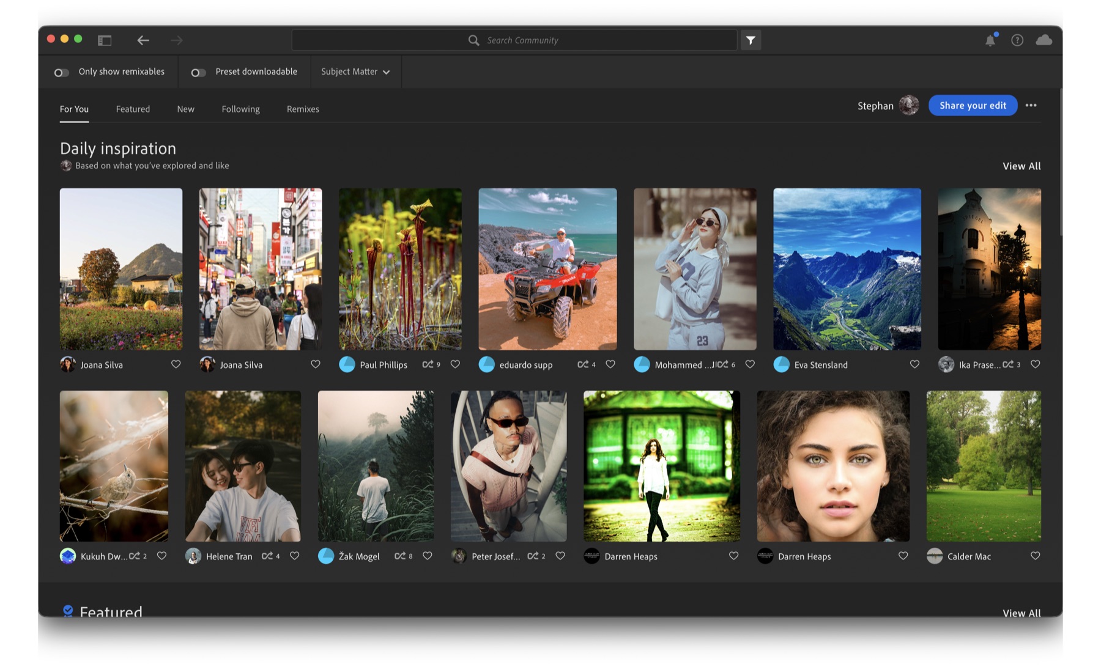Screen dimensions: 1101x667
Task: View All in Featured section
Action: coord(1021,613)
